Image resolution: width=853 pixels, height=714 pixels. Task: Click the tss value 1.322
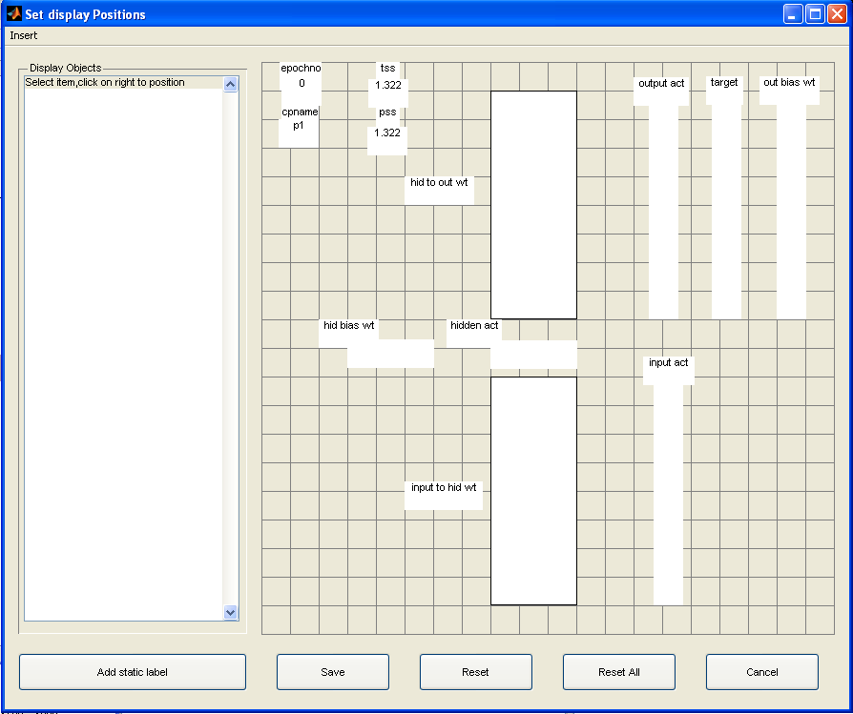point(387,86)
